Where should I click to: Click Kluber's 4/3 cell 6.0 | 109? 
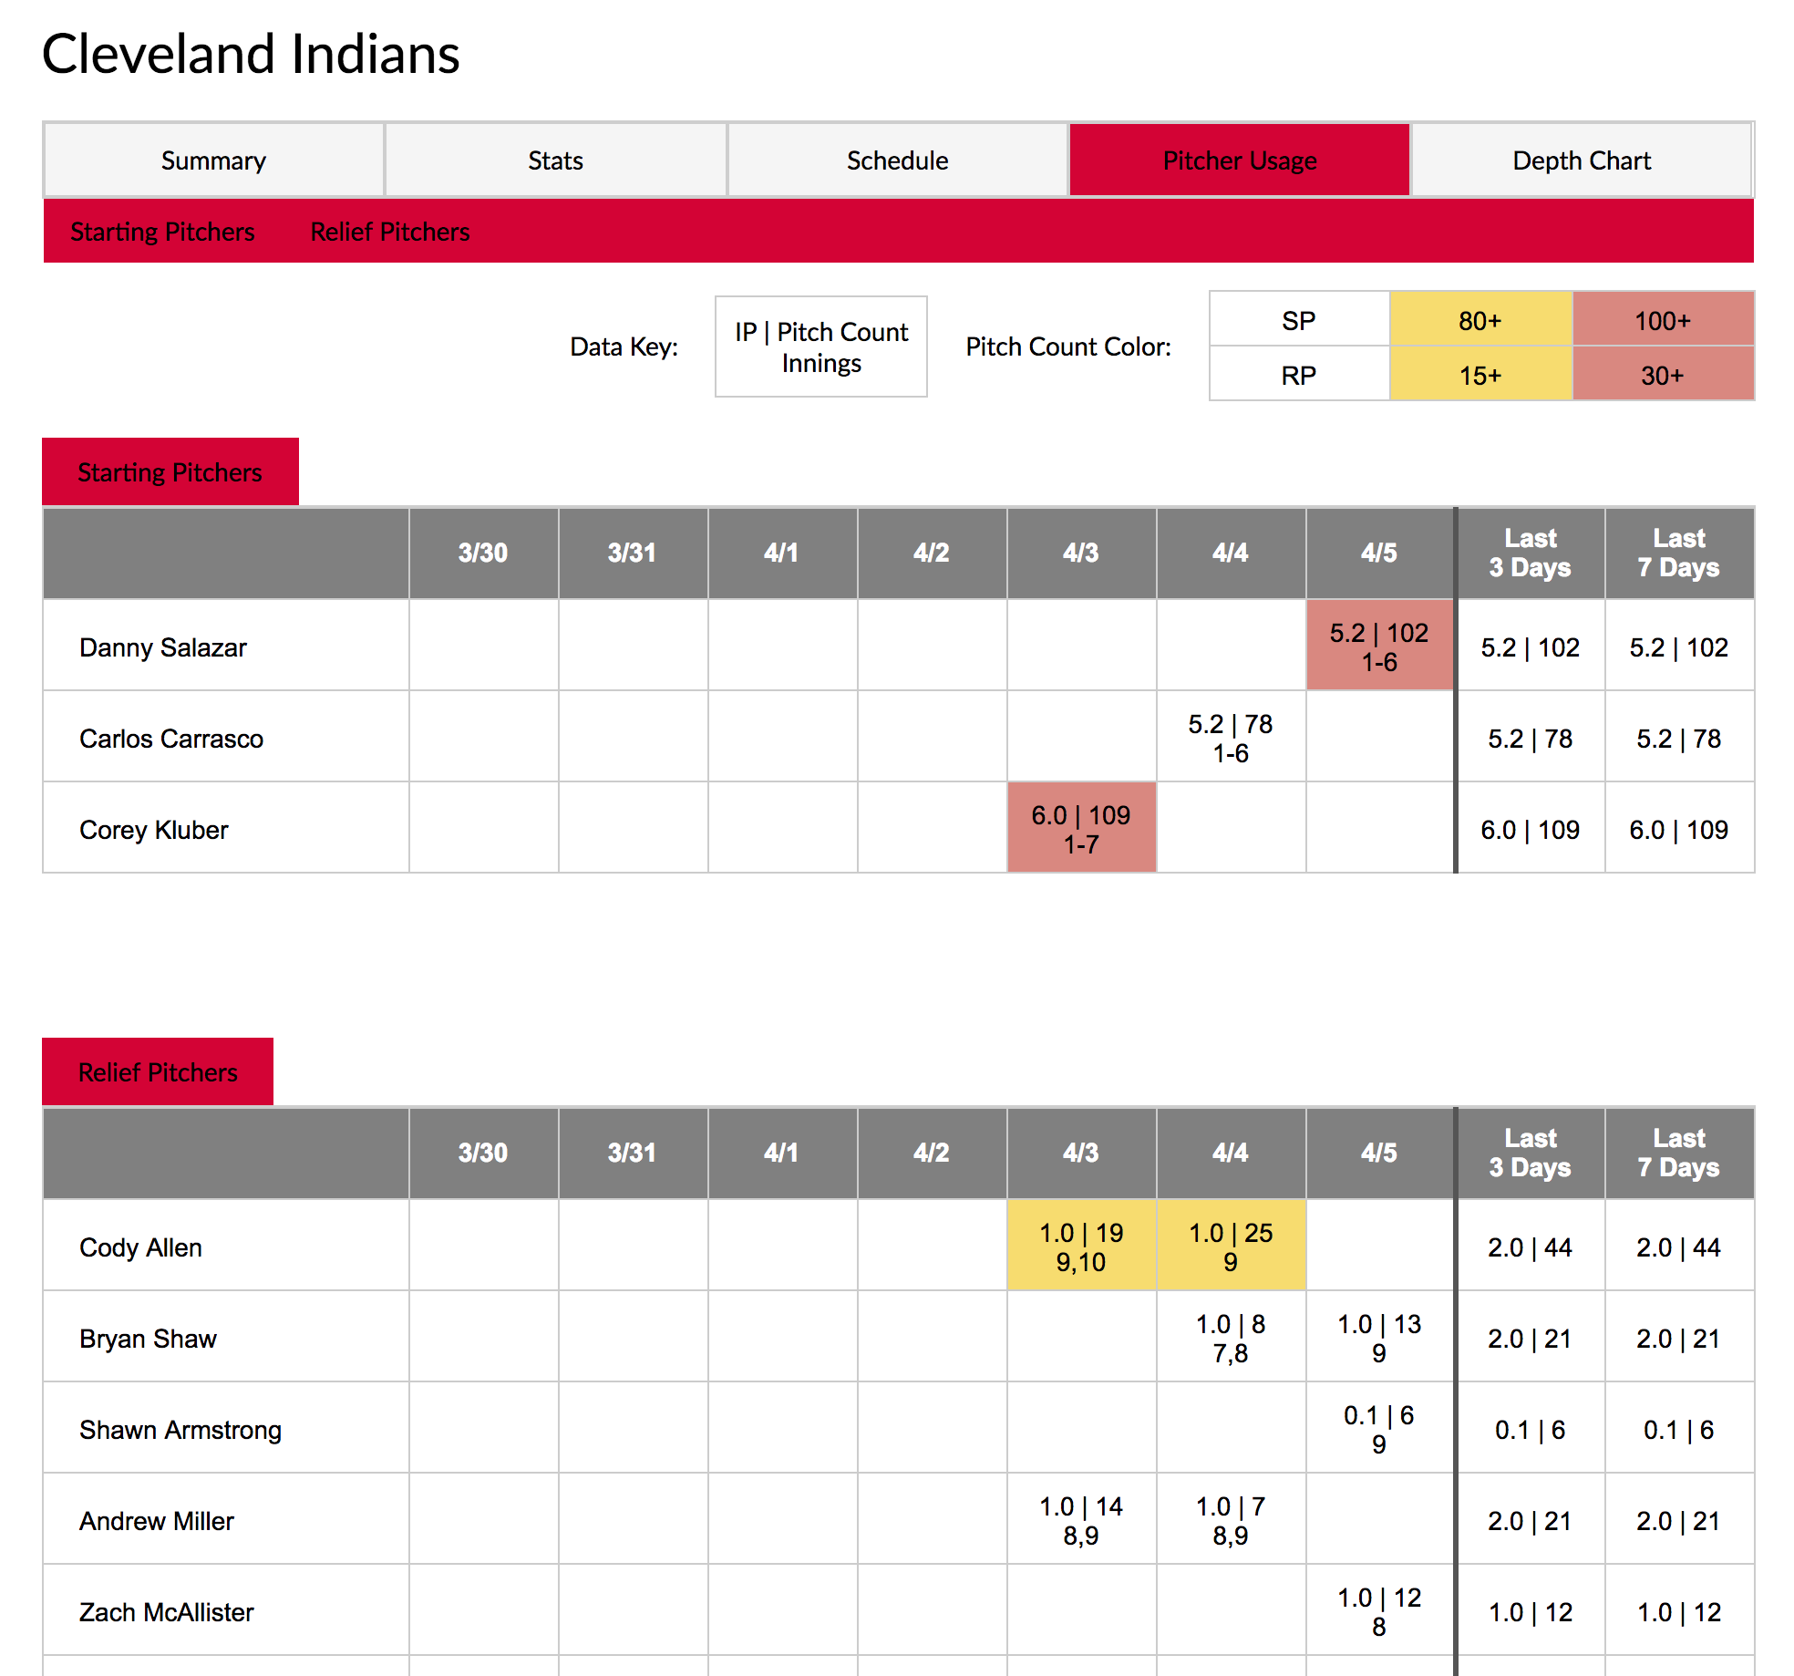[1081, 828]
